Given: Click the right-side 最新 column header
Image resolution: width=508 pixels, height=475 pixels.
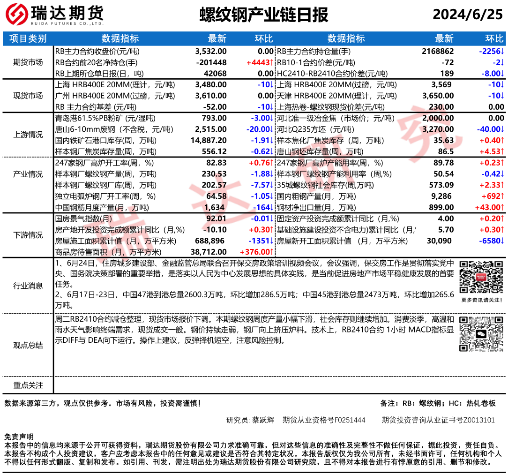Looking at the screenshot, I should point(444,38).
